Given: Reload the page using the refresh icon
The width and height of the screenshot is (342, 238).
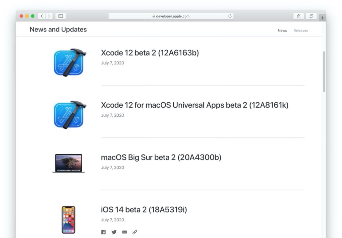Looking at the screenshot, I should pyautogui.click(x=230, y=16).
